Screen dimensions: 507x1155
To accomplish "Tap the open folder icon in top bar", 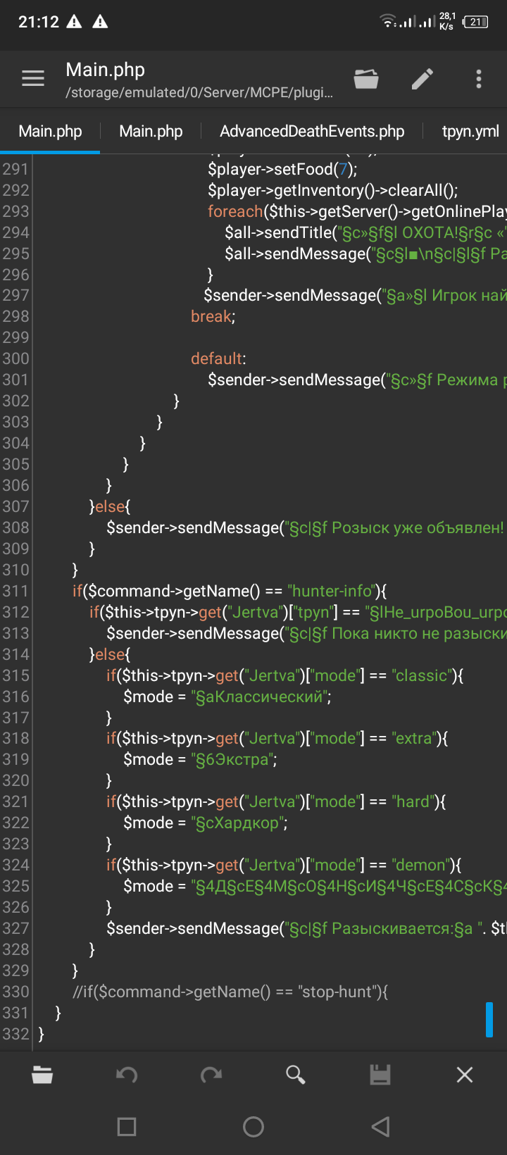I will (x=366, y=79).
